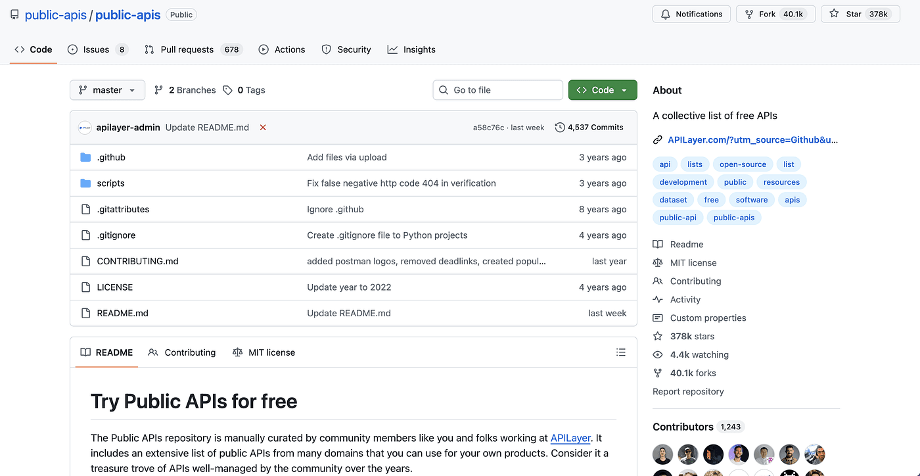Open the README outline list icon
The image size is (920, 476).
pos(620,352)
